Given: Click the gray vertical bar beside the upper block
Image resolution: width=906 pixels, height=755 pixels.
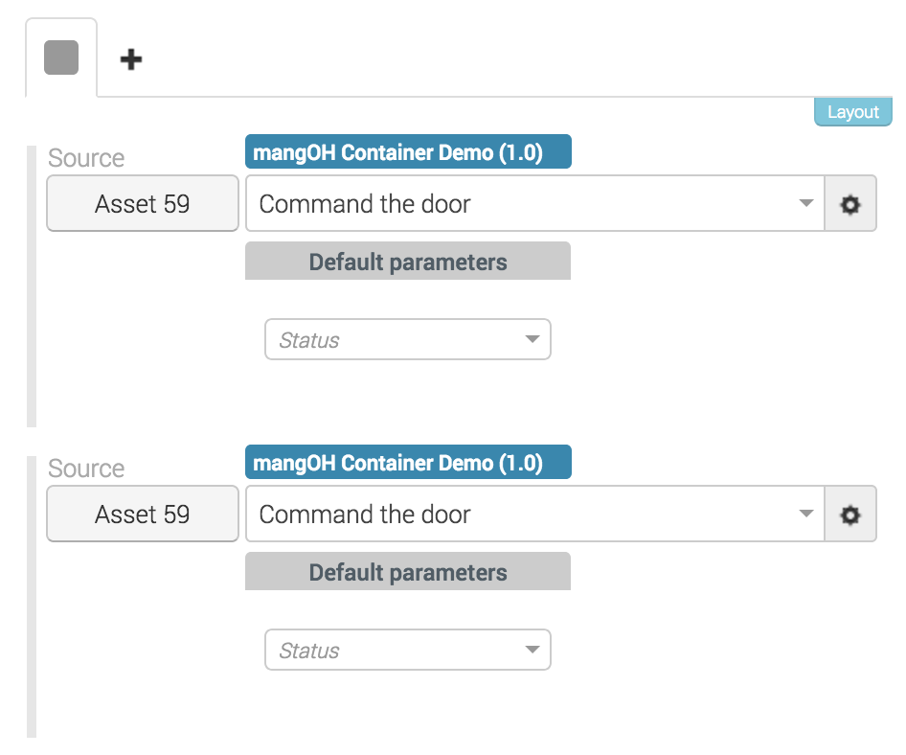Looking at the screenshot, I should coord(32,286).
